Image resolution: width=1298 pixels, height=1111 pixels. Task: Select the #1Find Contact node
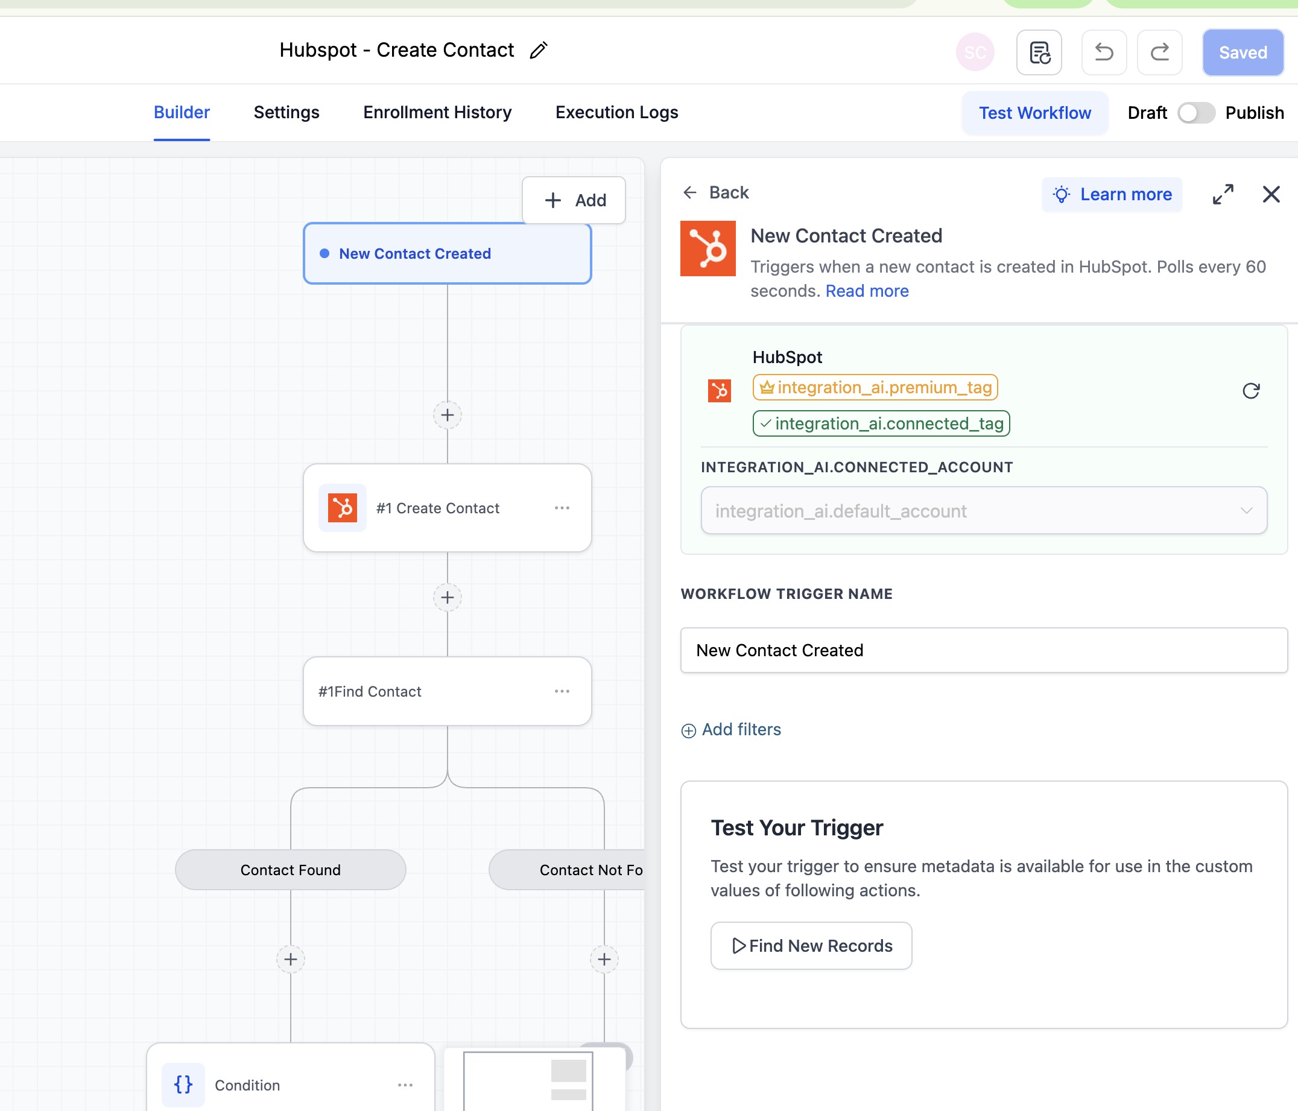pyautogui.click(x=448, y=691)
